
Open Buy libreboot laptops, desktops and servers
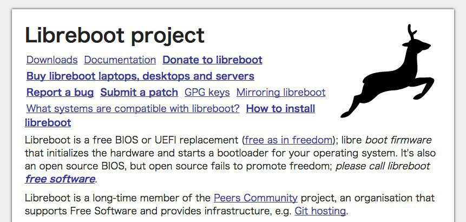140,76
